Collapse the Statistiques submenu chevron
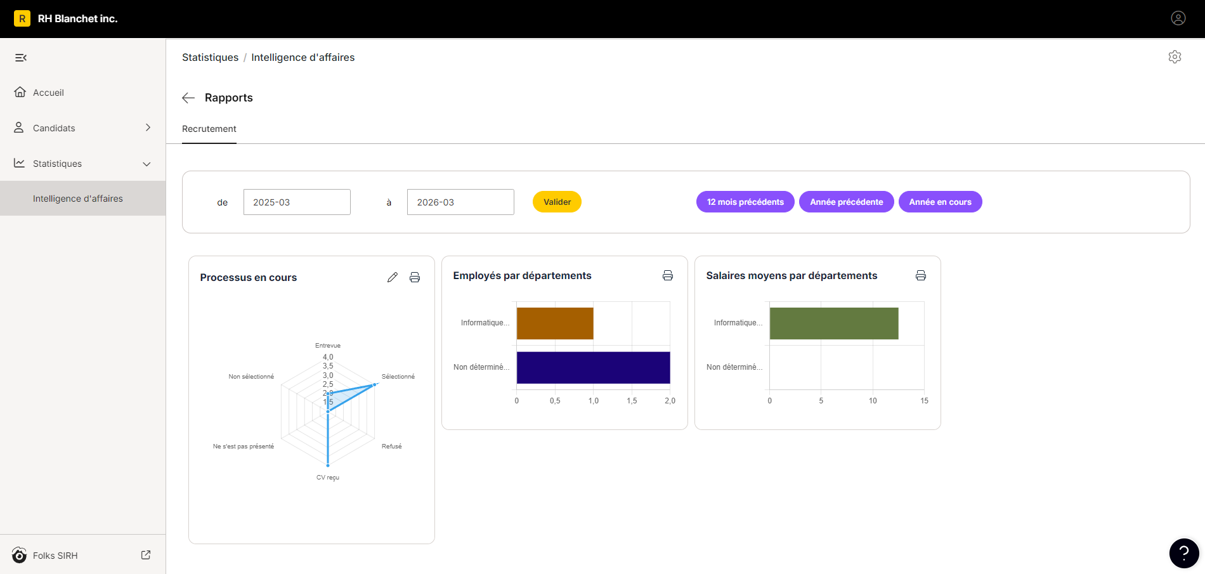1205x574 pixels. coord(147,164)
